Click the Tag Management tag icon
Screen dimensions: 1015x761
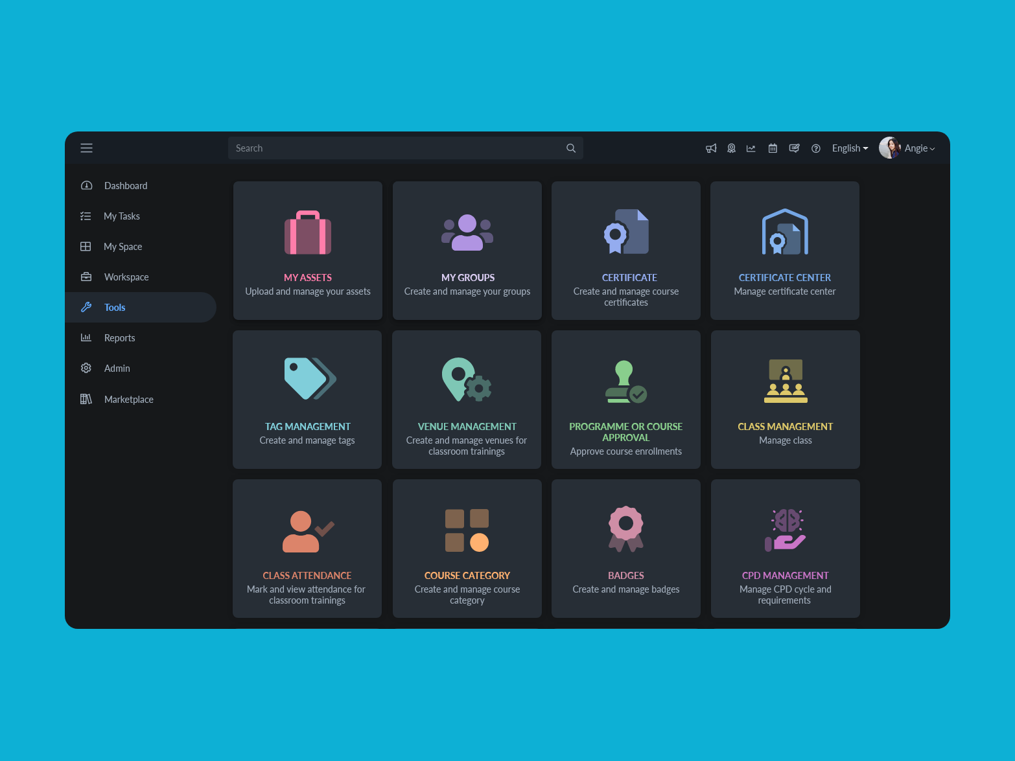pos(309,378)
